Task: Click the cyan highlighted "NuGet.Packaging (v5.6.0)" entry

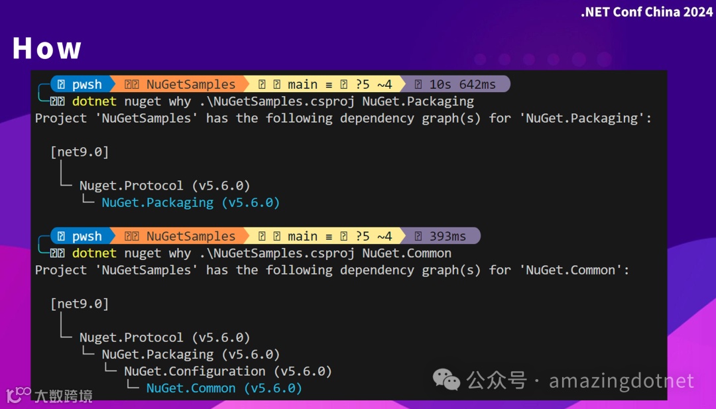Action: coord(190,203)
